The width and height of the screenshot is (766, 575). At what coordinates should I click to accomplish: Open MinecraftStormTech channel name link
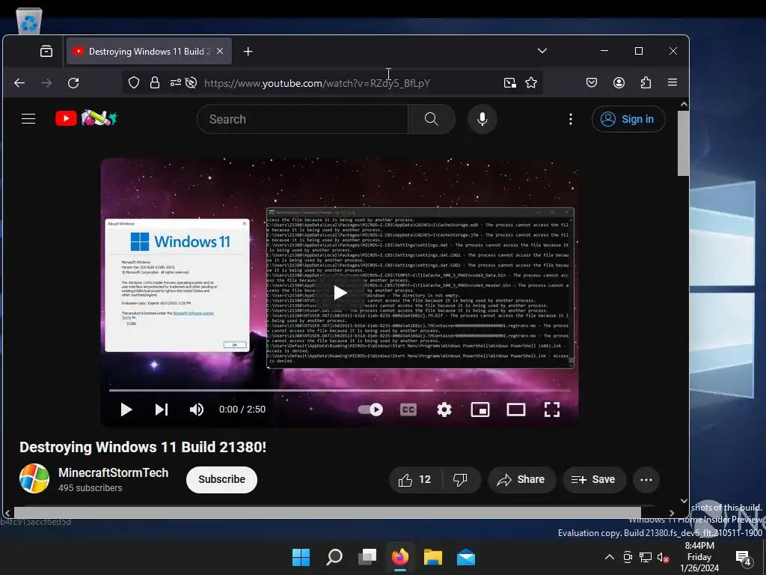pyautogui.click(x=114, y=473)
